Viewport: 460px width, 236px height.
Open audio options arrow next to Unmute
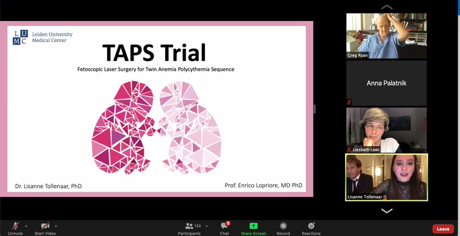(26, 226)
